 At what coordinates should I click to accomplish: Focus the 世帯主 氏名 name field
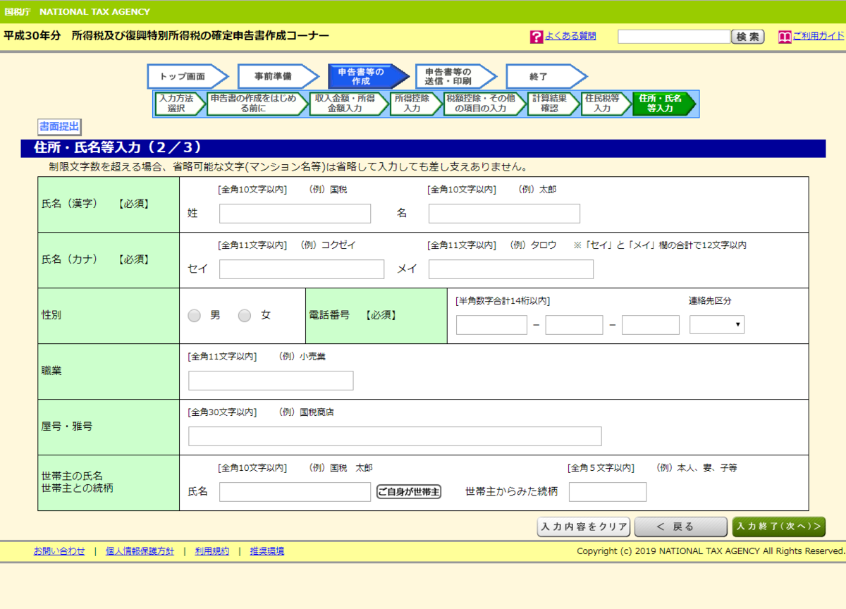pyautogui.click(x=295, y=492)
